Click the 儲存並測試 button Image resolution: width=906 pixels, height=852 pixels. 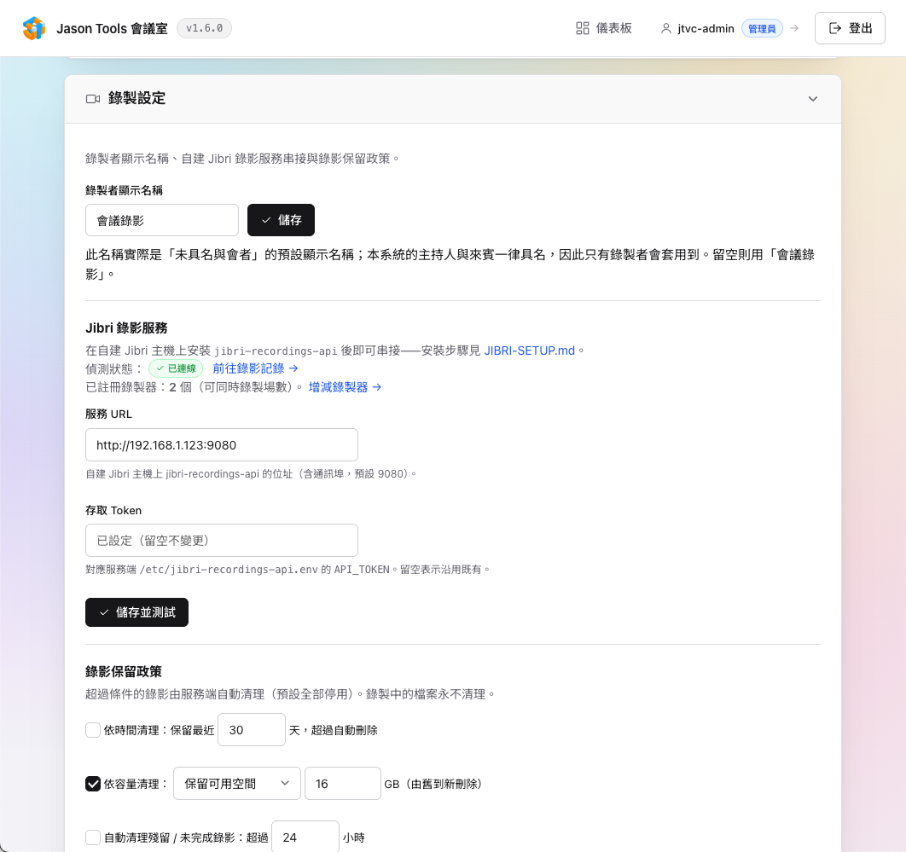(137, 612)
